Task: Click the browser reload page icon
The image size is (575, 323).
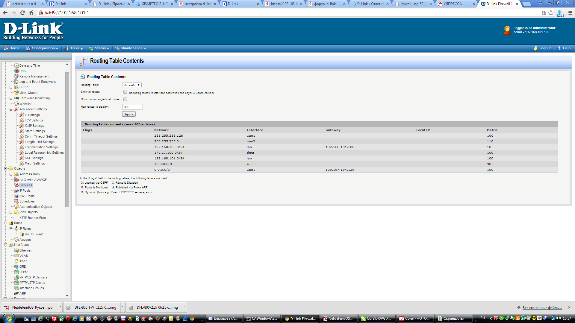Action: coord(22,13)
